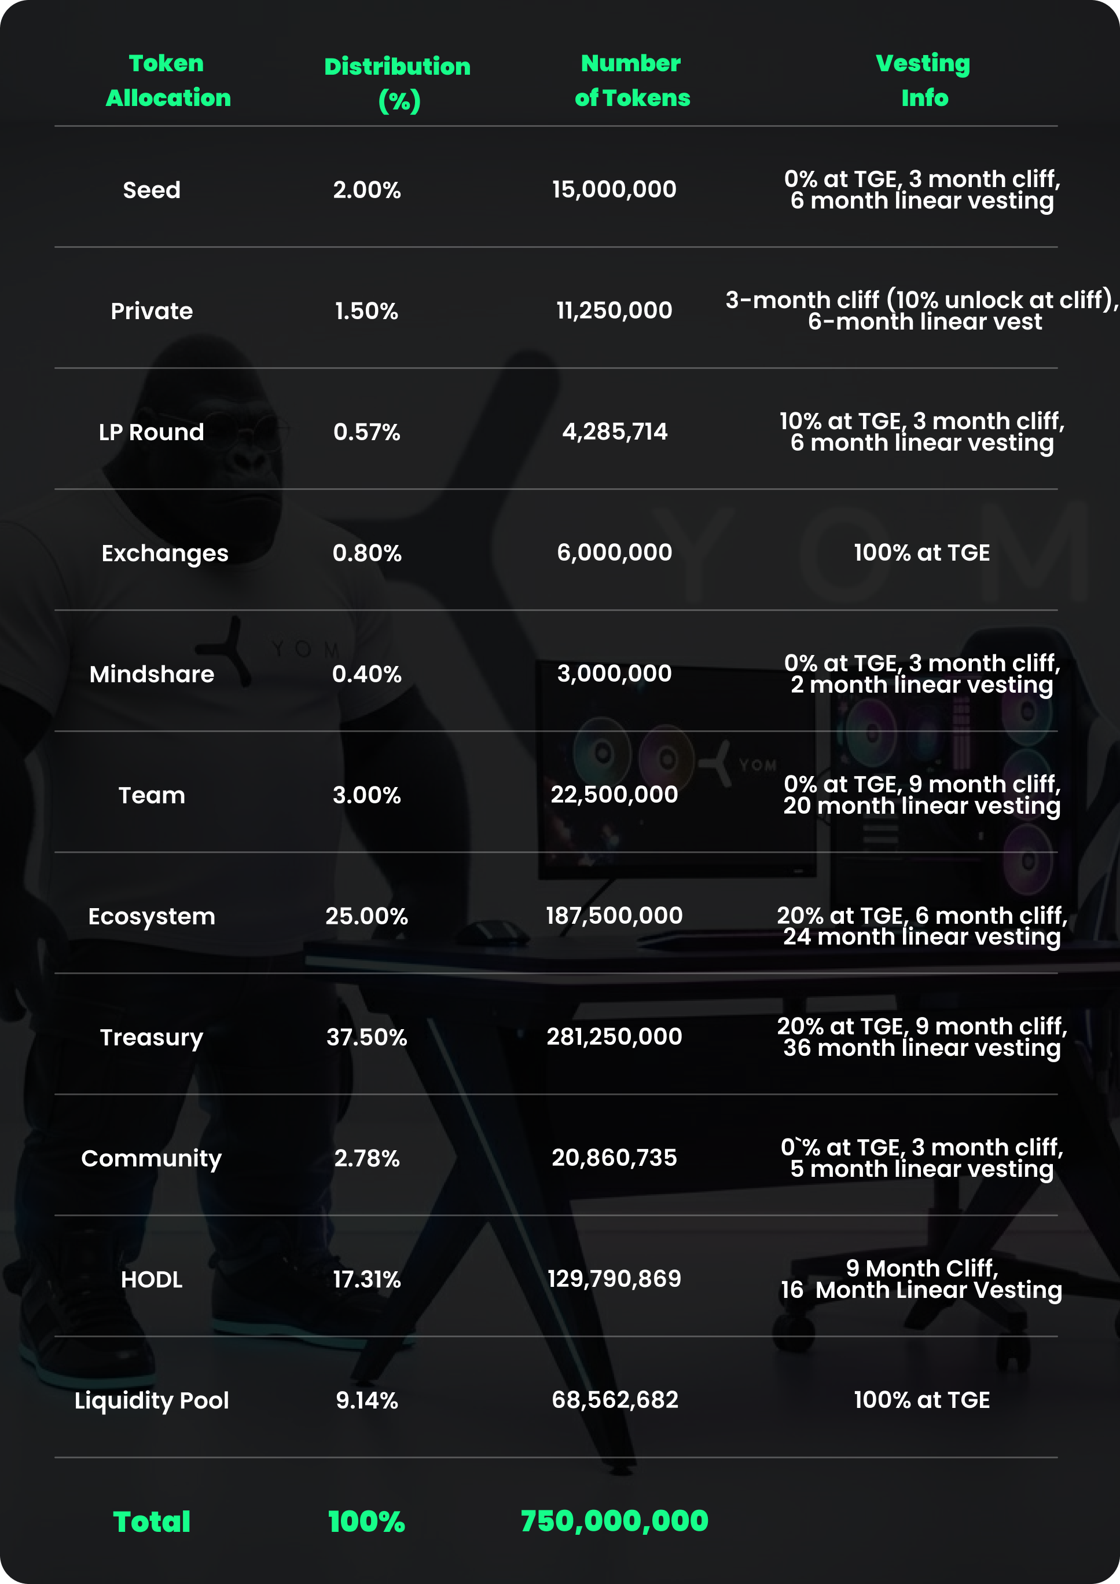The height and width of the screenshot is (1584, 1120).
Task: Select the Seed allocation row label
Action: pos(152,190)
